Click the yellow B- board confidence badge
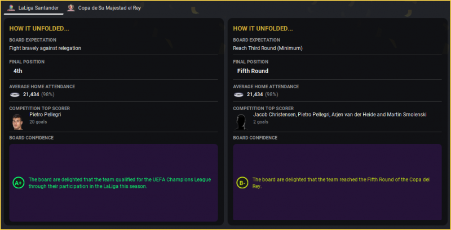The width and height of the screenshot is (451, 230). [242, 183]
